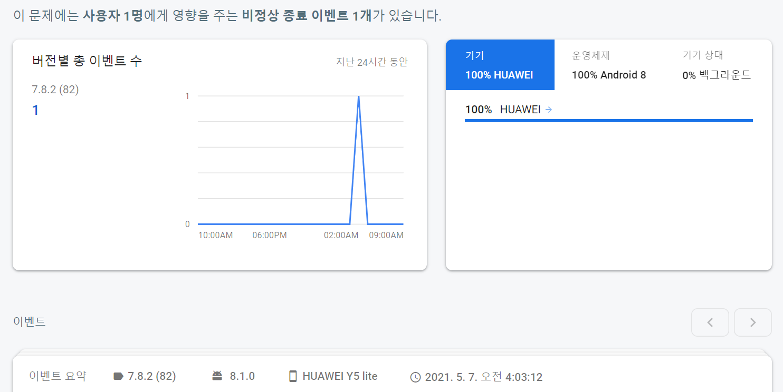Open the HUAWEI device breakdown link
This screenshot has width=783, height=392.
pyautogui.click(x=520, y=110)
